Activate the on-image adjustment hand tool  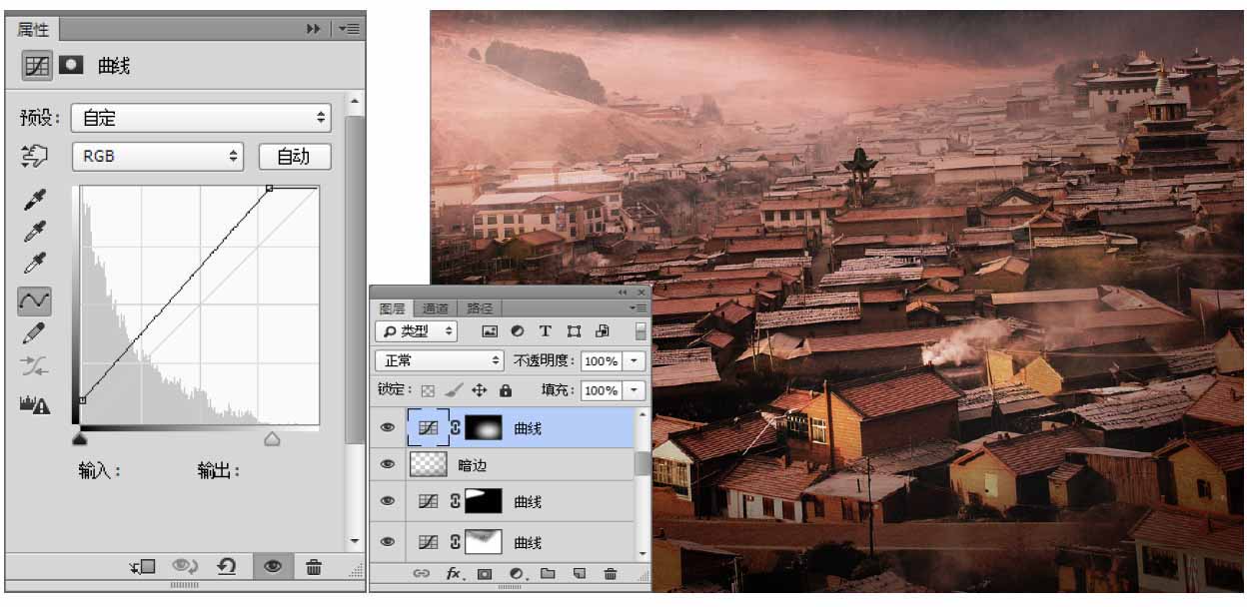tap(34, 157)
